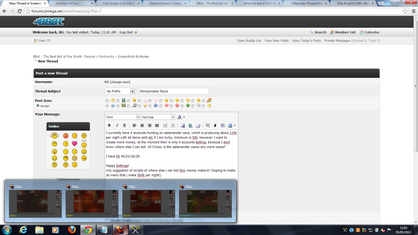This screenshot has width=418, height=235.
Task: Open the font color picker
Action: (x=181, y=117)
